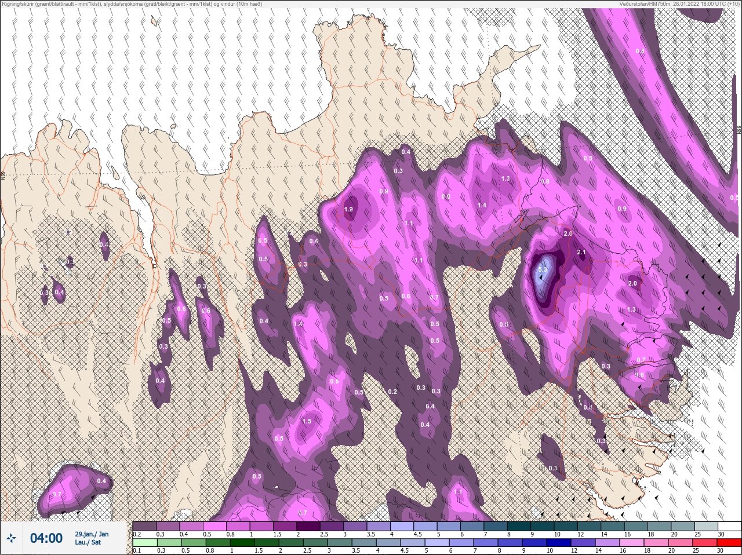Click the 0.2 value on the map

[392, 392]
